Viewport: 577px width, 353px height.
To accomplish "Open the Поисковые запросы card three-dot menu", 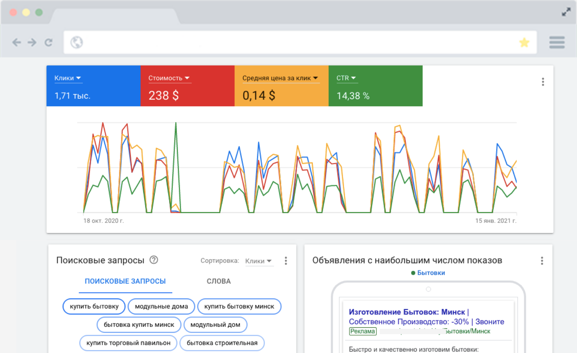I will coord(286,261).
